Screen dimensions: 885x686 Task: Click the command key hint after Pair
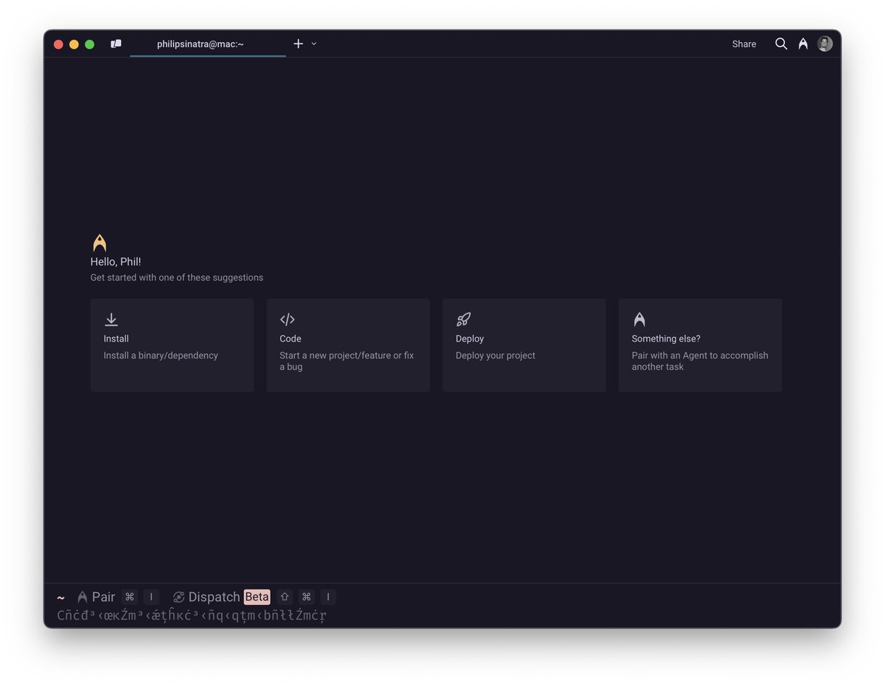(130, 597)
